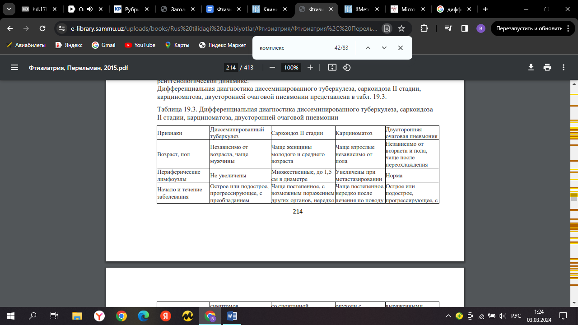This screenshot has height=325, width=578.
Task: Open the PDF viewer more options menu
Action: tap(564, 67)
